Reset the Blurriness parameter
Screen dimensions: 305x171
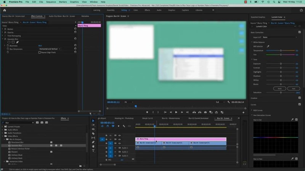pos(75,45)
